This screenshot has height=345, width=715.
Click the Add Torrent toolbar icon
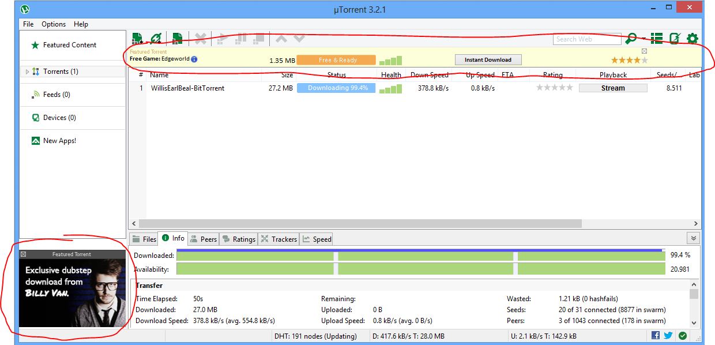pos(137,38)
